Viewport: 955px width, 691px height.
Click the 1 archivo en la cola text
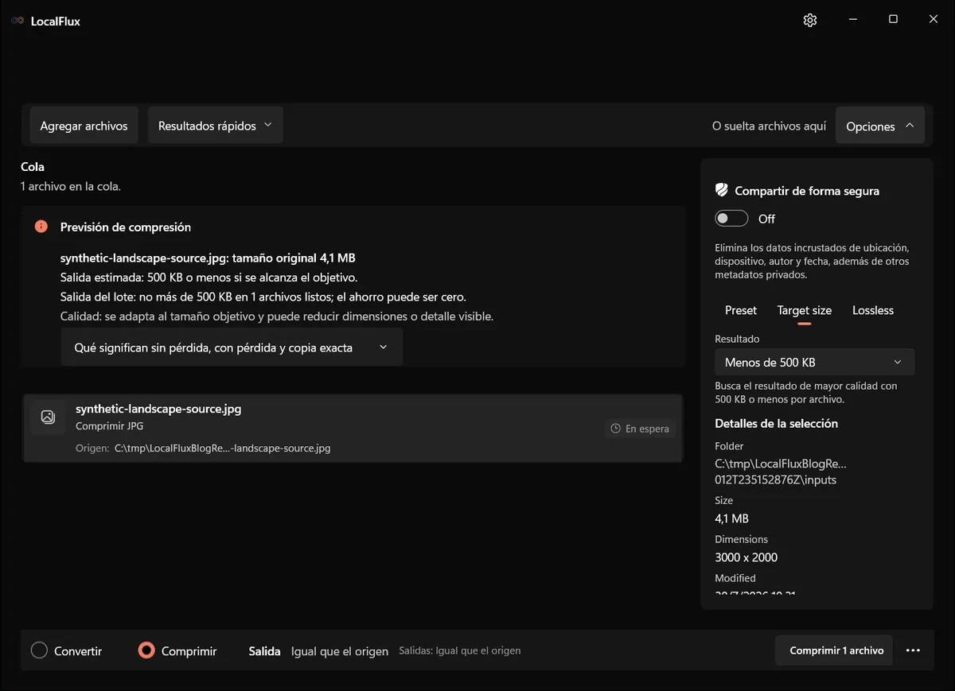click(x=71, y=186)
